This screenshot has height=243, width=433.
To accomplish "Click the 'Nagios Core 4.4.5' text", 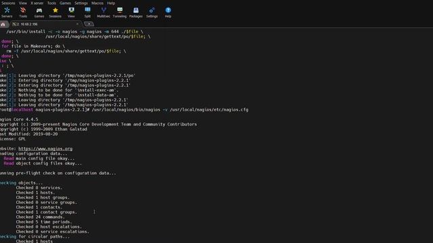I will (19, 119).
